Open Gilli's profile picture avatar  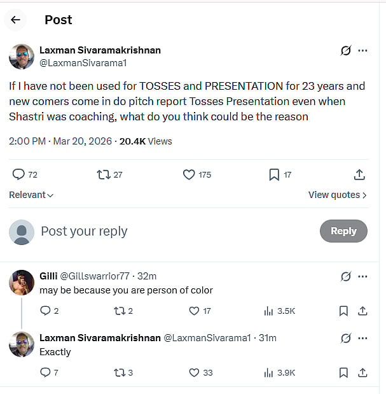coord(22,283)
